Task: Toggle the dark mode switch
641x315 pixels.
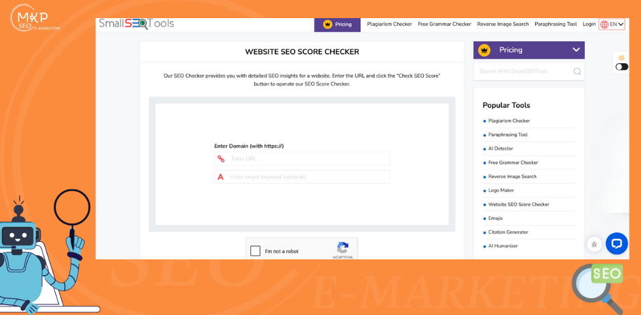Action: 622,67
